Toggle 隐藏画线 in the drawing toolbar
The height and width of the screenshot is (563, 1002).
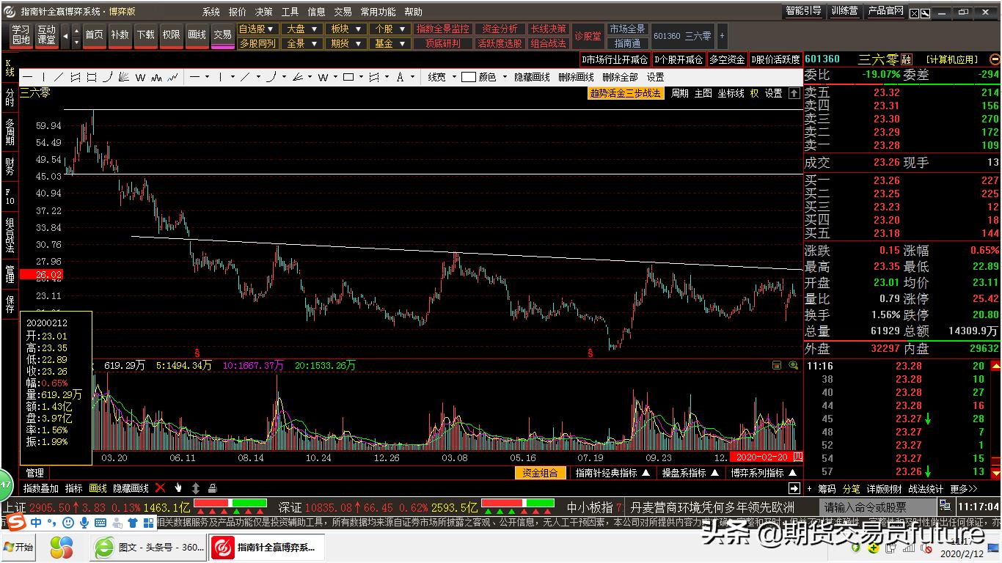point(532,77)
